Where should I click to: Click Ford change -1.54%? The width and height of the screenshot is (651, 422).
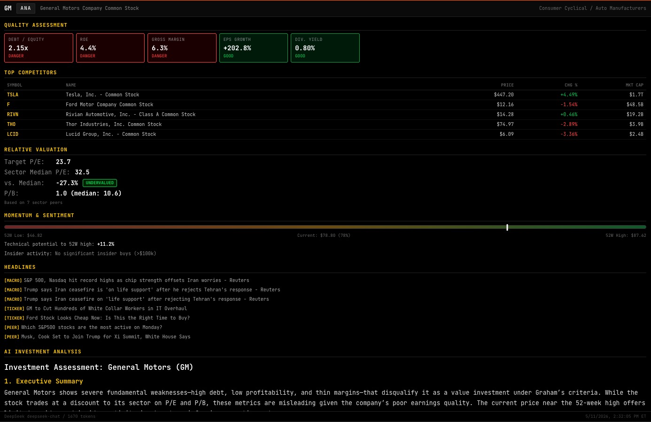[569, 105]
